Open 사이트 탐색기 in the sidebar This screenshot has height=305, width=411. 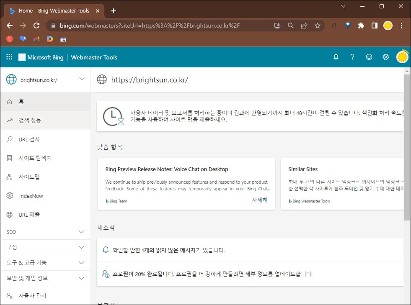click(46, 158)
